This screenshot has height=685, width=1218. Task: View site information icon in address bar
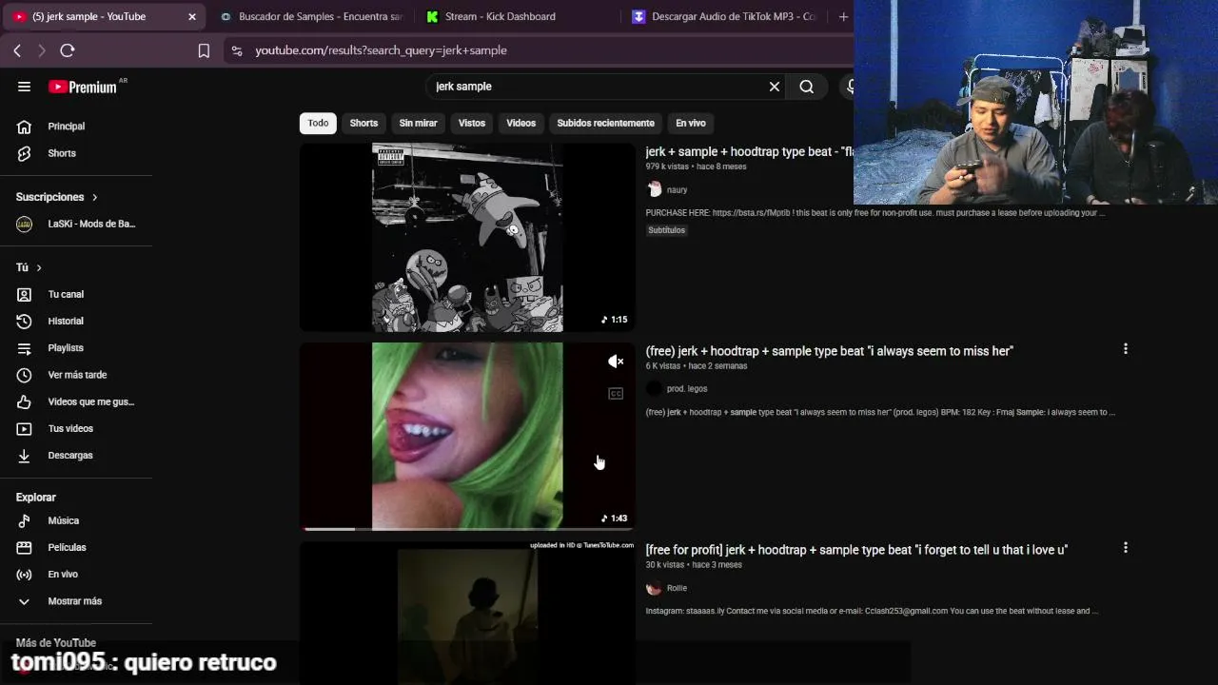pyautogui.click(x=237, y=50)
